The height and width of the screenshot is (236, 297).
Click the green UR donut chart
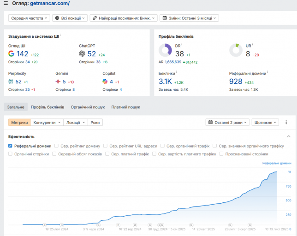point(236,50)
